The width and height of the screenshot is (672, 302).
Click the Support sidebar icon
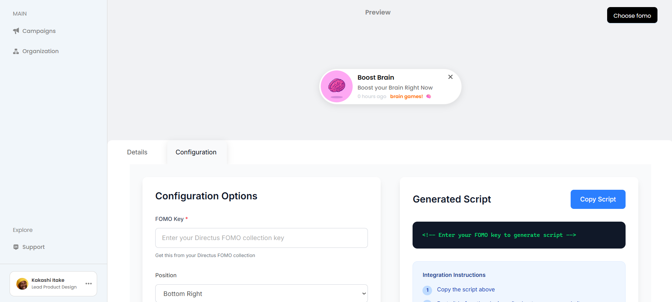pyautogui.click(x=16, y=247)
